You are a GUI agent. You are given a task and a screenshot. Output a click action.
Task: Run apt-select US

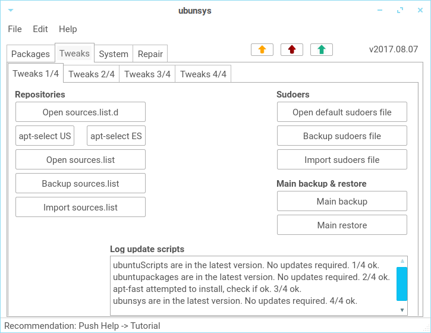[x=45, y=136]
